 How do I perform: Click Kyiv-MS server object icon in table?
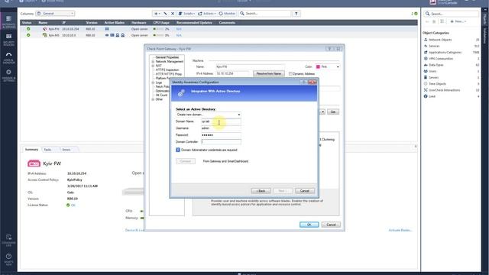[x=44, y=35]
